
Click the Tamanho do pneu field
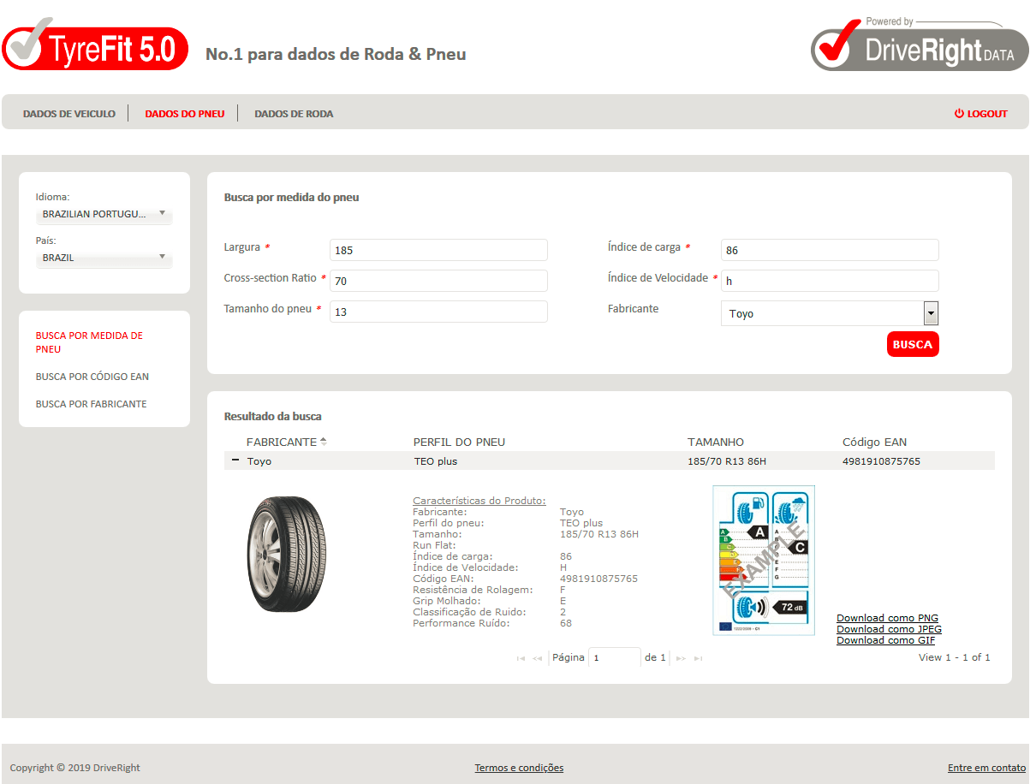(x=438, y=312)
